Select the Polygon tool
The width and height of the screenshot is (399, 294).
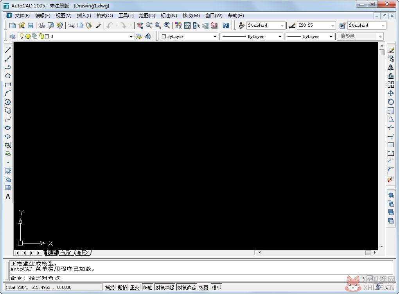tap(8, 76)
